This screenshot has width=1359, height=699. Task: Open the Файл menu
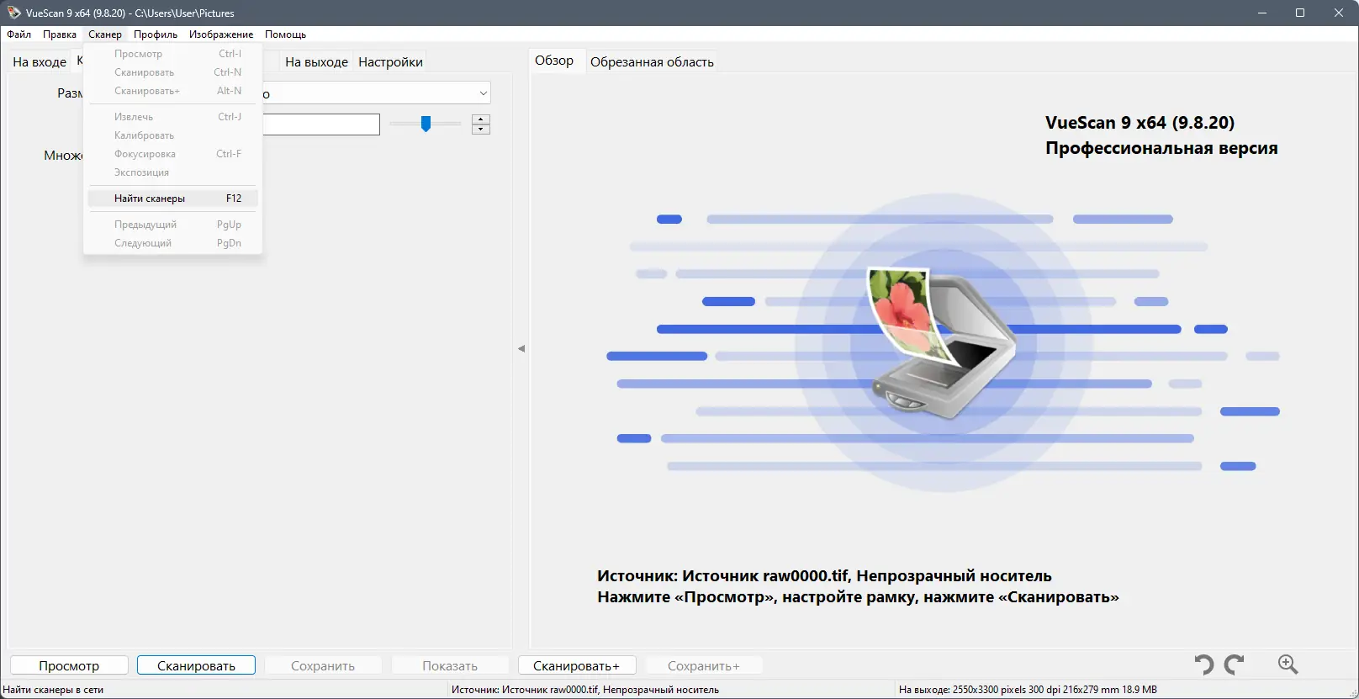click(19, 34)
